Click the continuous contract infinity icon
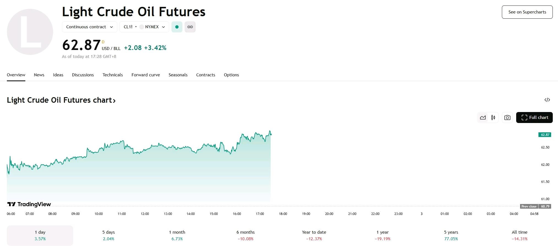This screenshot has height=246, width=558. click(x=190, y=27)
